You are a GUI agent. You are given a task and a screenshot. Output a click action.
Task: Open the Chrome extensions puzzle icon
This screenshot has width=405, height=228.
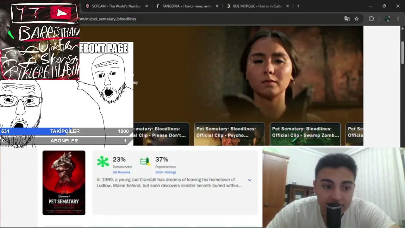coord(371,19)
